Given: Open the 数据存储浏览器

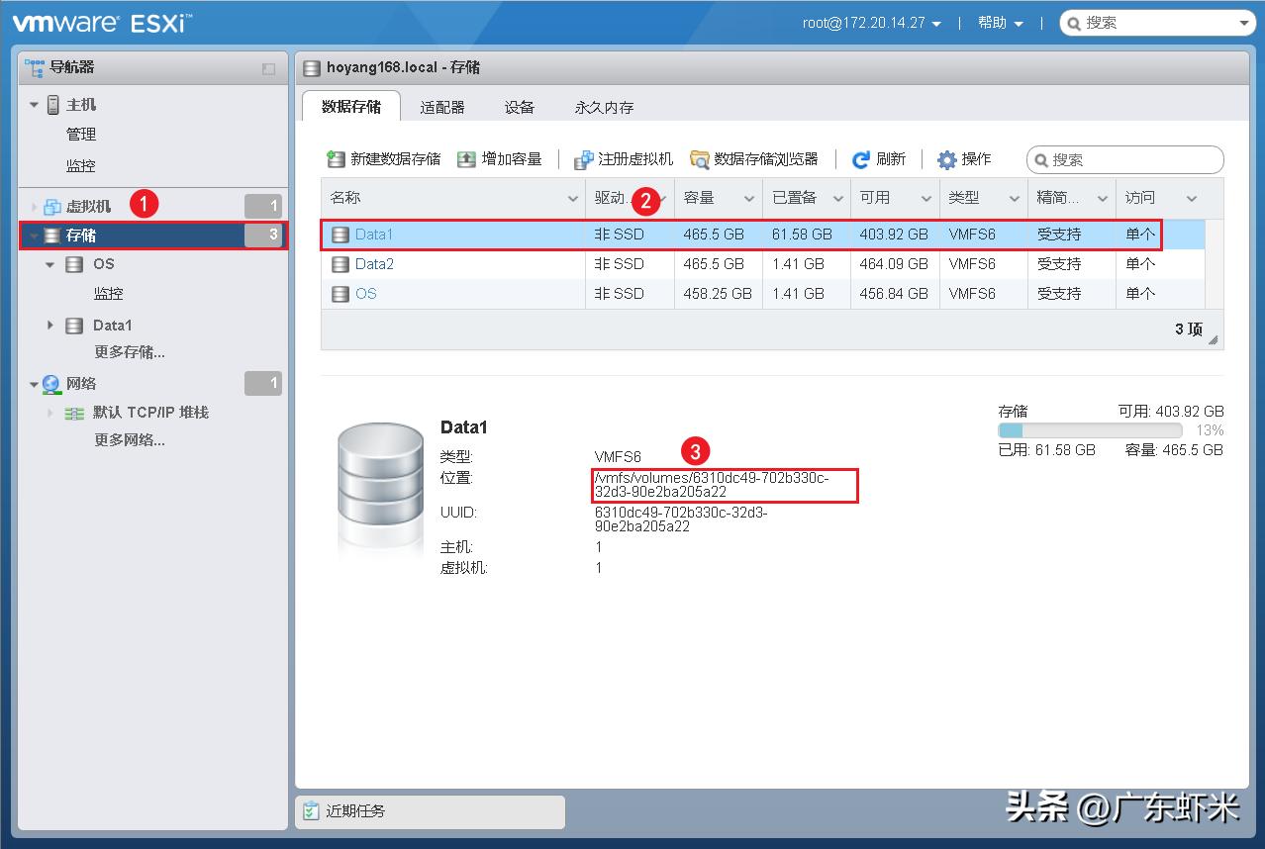Looking at the screenshot, I should point(698,158).
